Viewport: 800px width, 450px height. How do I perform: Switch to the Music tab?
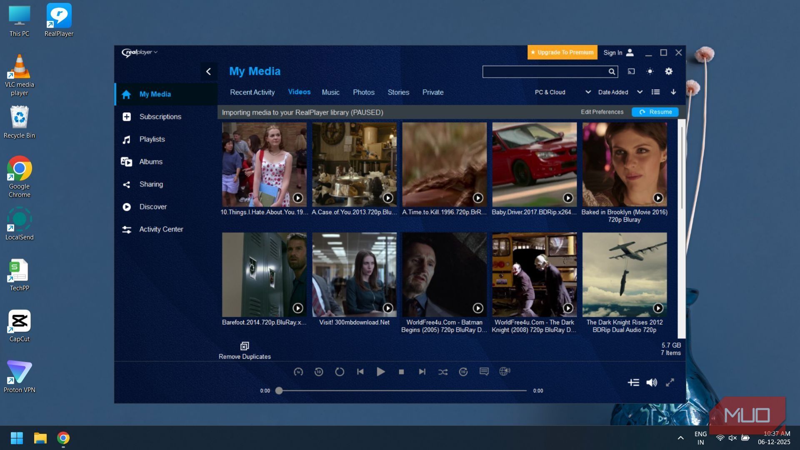click(x=330, y=92)
